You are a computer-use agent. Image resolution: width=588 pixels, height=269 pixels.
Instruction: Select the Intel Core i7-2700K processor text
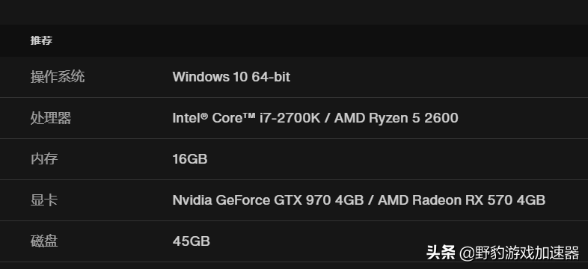[x=246, y=118]
